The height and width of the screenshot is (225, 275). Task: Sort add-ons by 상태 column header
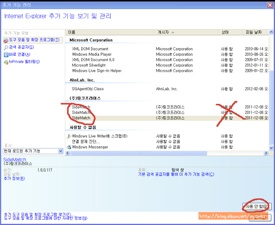[x=231, y=32]
